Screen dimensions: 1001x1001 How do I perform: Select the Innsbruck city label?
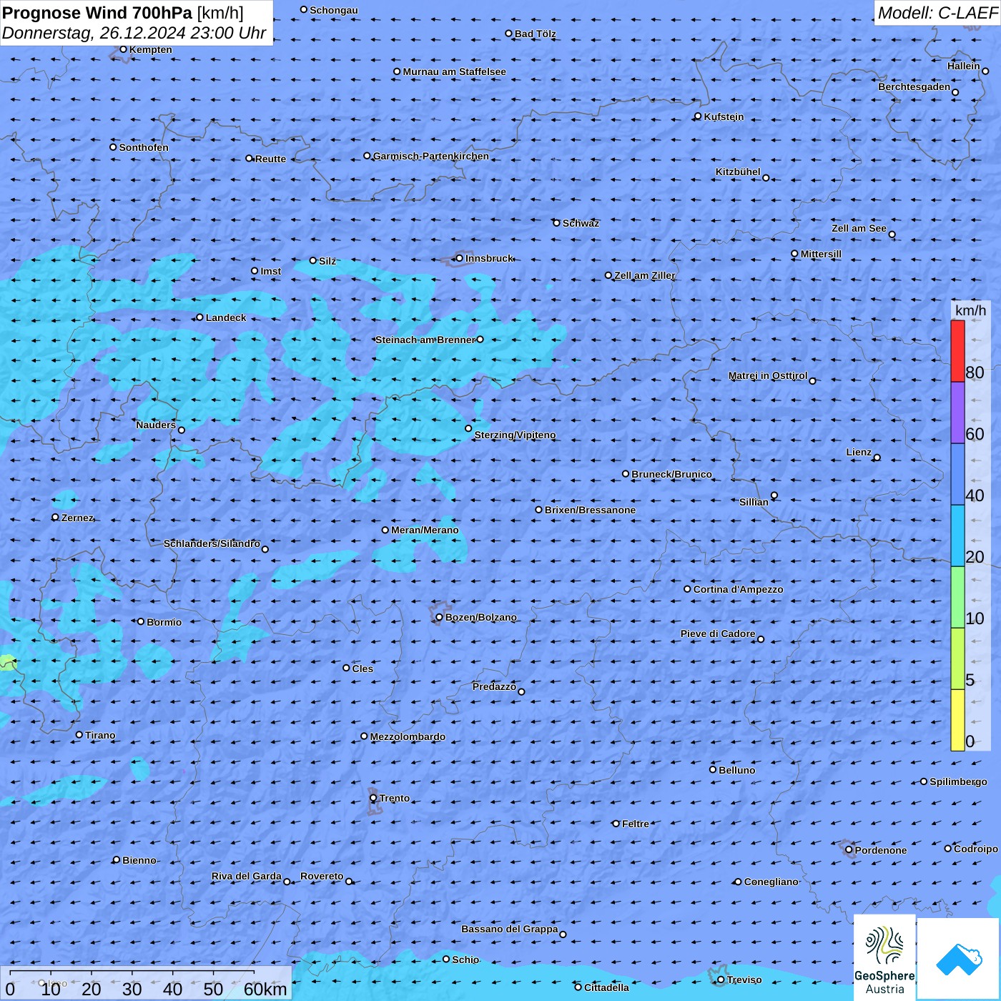click(489, 258)
